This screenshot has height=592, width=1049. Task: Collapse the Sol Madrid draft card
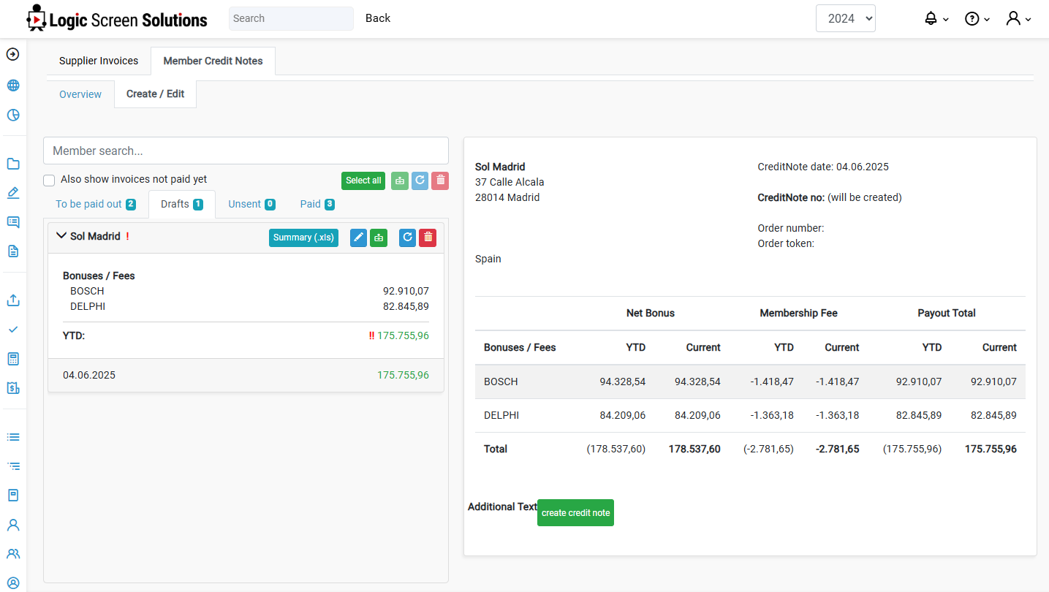[x=61, y=236]
